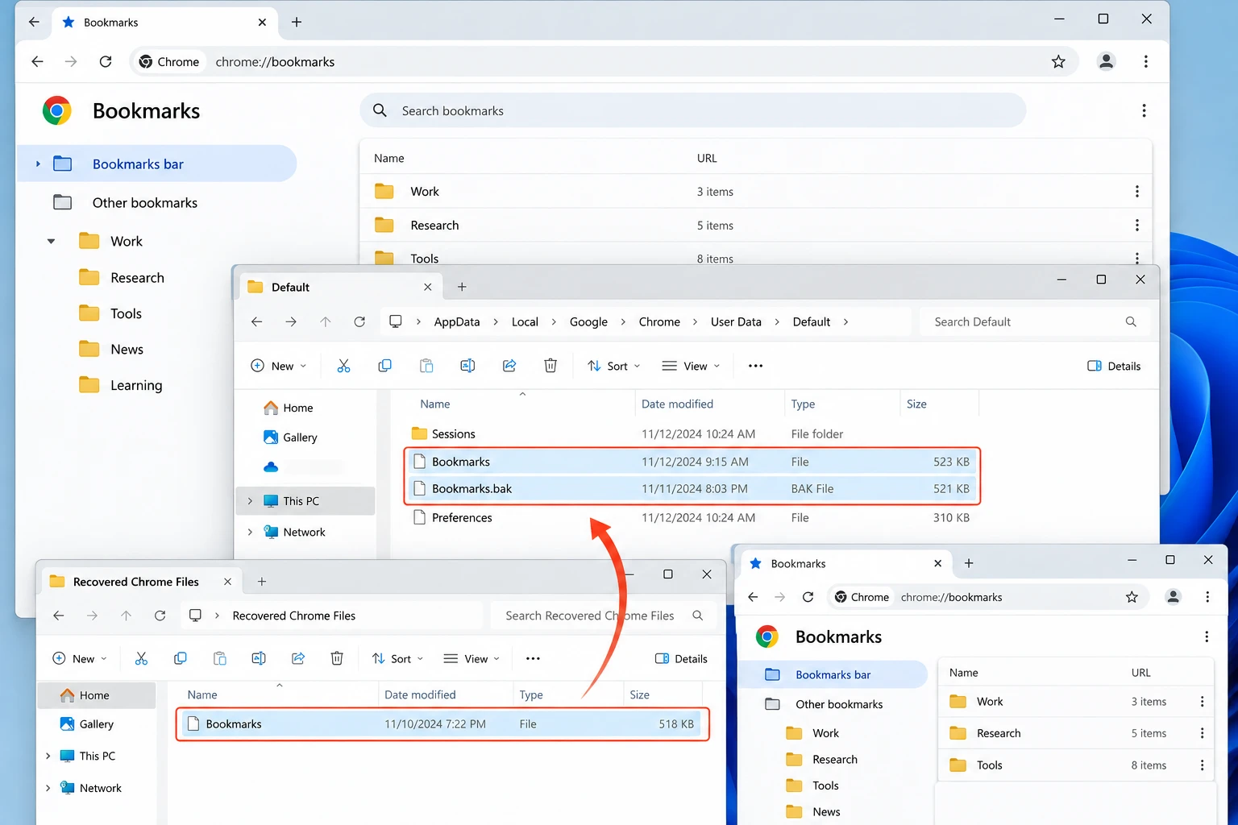Toggle Details pane in Default Explorer
This screenshot has height=825, width=1238.
pos(1114,366)
